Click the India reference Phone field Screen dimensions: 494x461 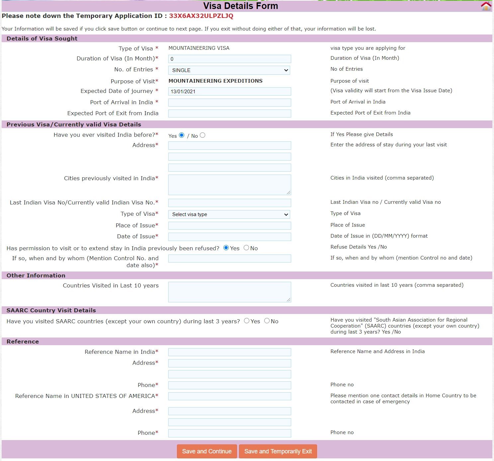[x=230, y=385]
